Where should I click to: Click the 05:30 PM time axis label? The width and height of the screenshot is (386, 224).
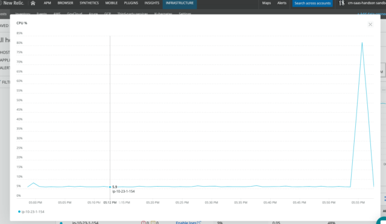[x=211, y=202]
